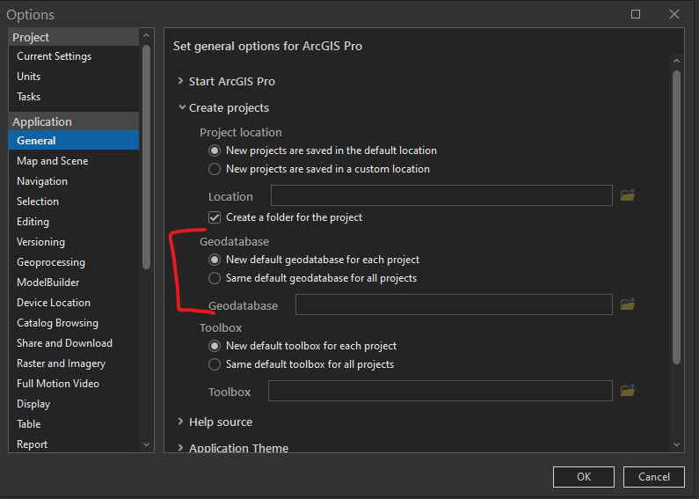699x499 pixels.
Task: Switch to the Geoprocessing options page
Action: [x=51, y=262]
